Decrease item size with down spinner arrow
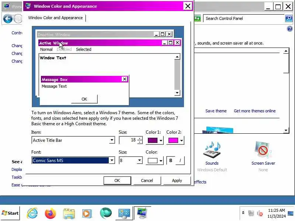 [140, 142]
